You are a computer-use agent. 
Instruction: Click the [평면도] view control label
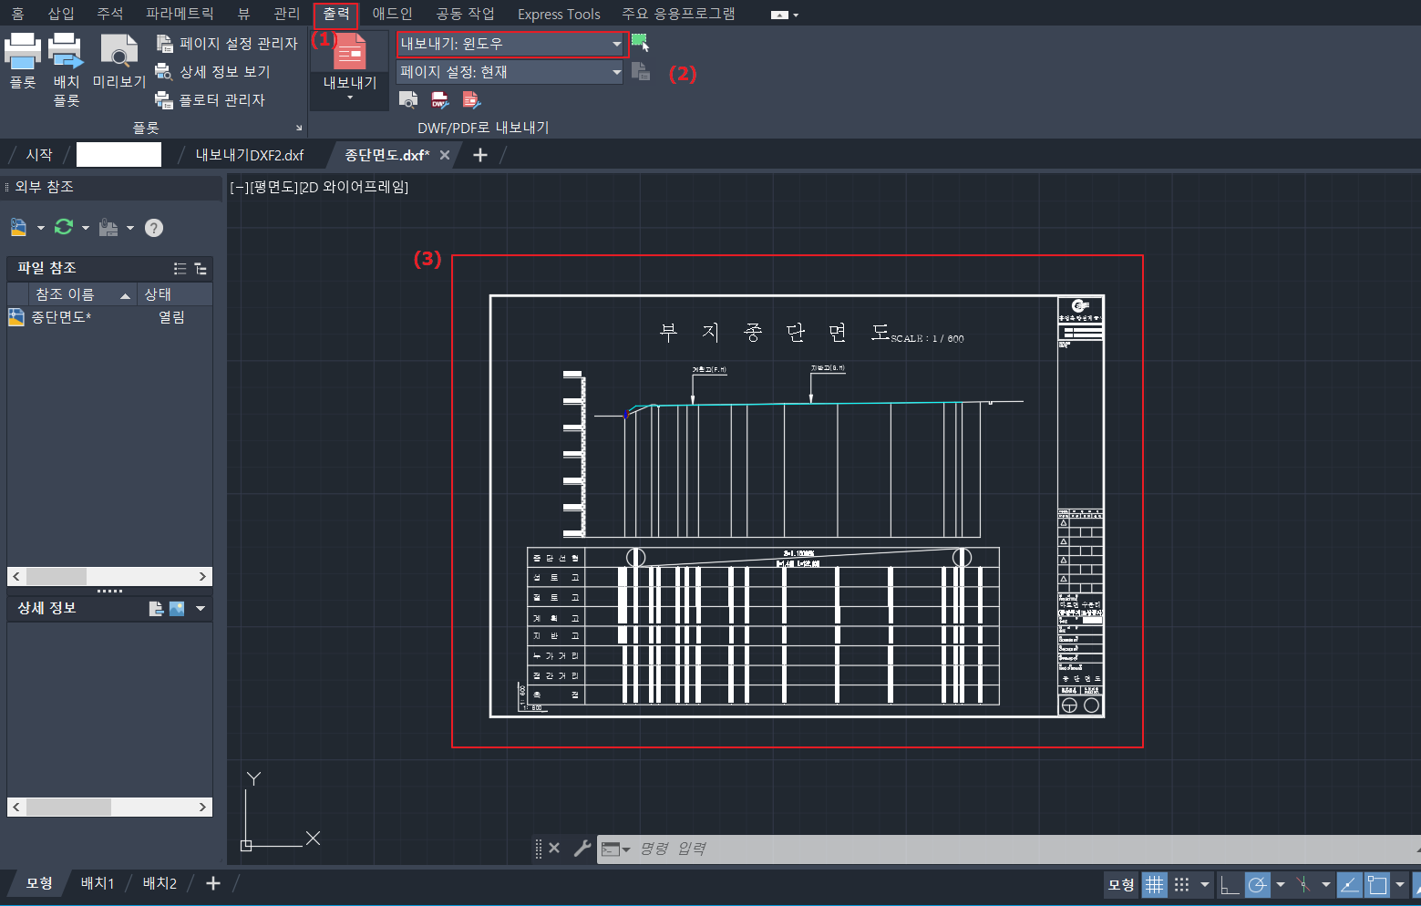point(273,187)
